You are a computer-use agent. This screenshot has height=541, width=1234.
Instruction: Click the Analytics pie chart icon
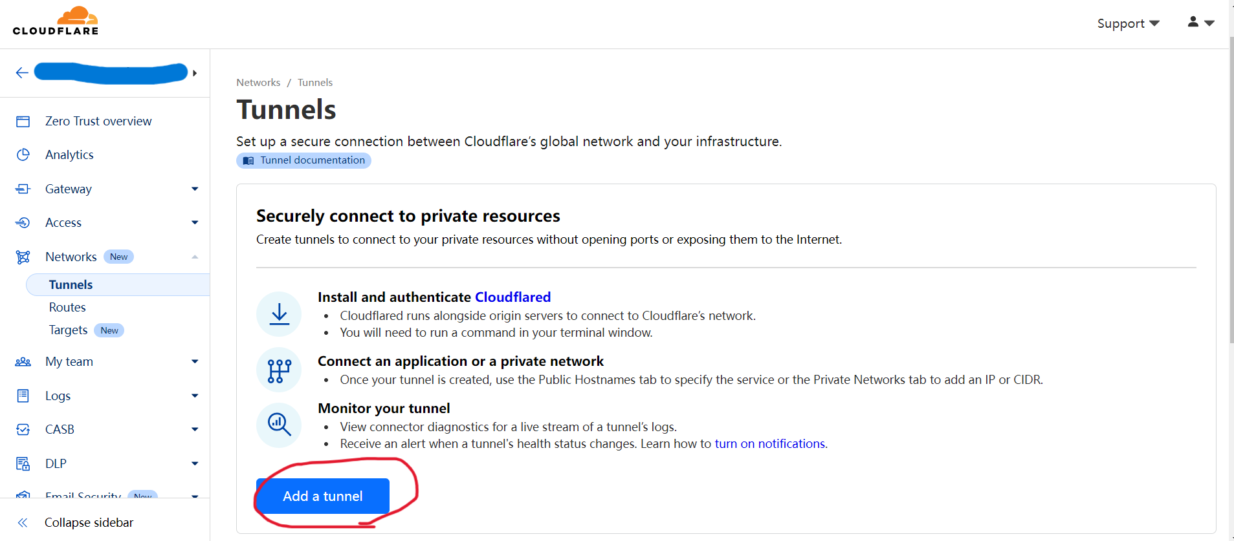point(23,154)
